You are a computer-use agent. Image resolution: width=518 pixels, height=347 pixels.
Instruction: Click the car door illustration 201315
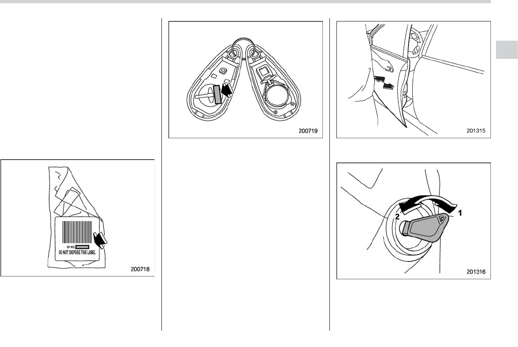click(413, 79)
